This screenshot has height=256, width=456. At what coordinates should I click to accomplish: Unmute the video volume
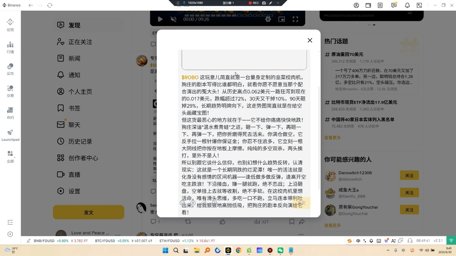coord(173,19)
